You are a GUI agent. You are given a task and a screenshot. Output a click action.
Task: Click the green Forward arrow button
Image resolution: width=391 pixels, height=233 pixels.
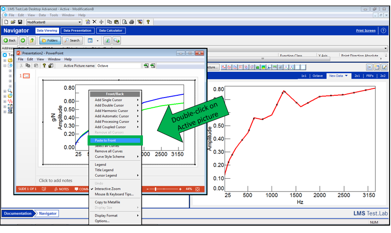(23, 41)
